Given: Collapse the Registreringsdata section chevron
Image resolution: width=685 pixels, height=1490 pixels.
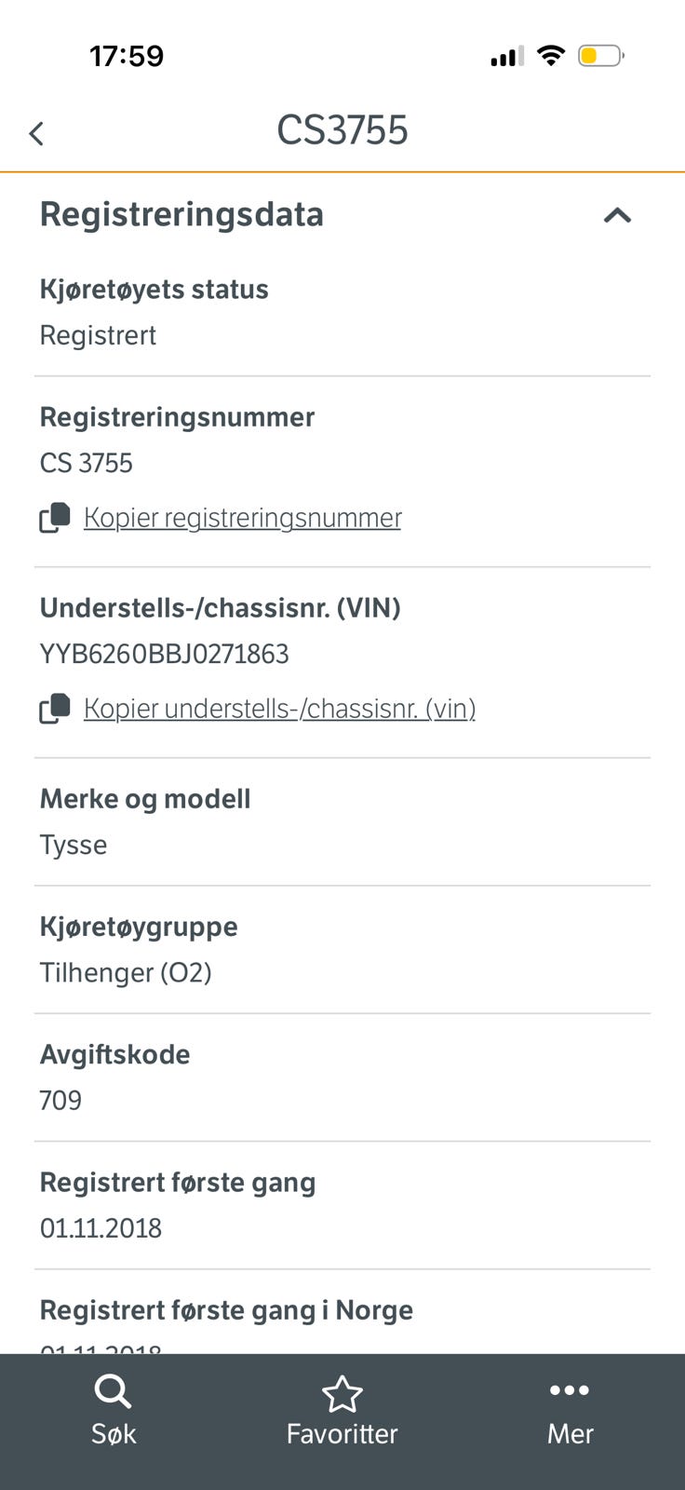Looking at the screenshot, I should click(617, 216).
